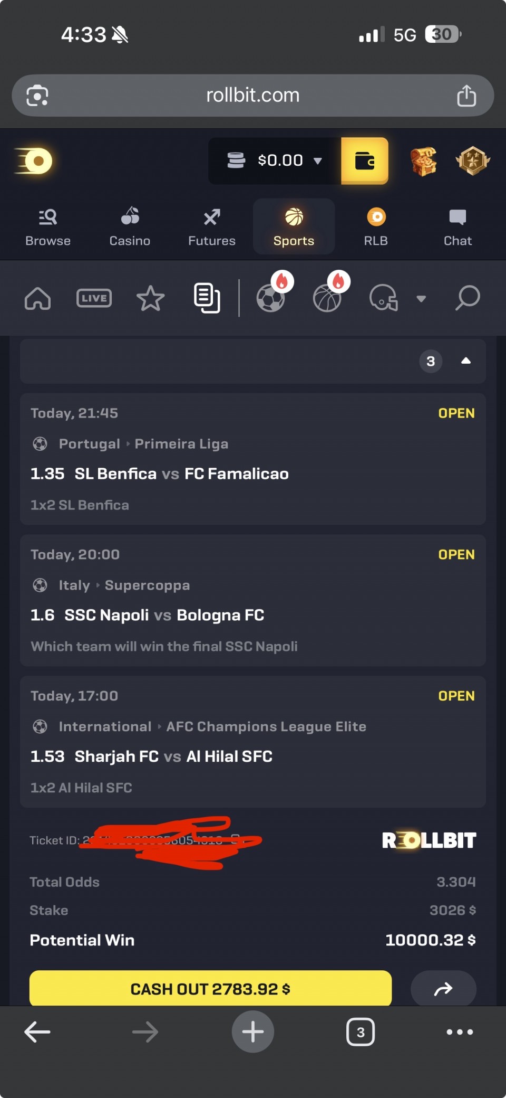Screen dimensions: 506x1098
Task: Open the rank badge profile icon
Action: [472, 160]
